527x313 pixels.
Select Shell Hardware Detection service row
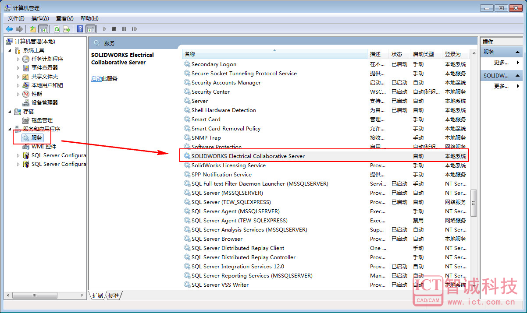pyautogui.click(x=325, y=110)
